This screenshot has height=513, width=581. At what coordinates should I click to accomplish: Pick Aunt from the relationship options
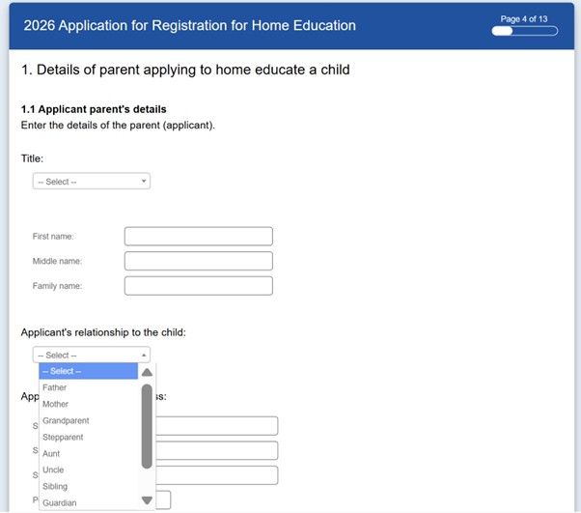point(88,453)
